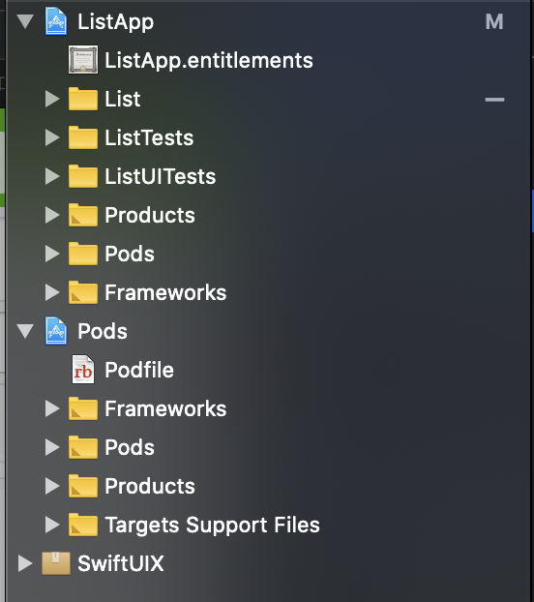Expand the Frameworks folder under ListApp
The height and width of the screenshot is (602, 534).
pos(52,292)
